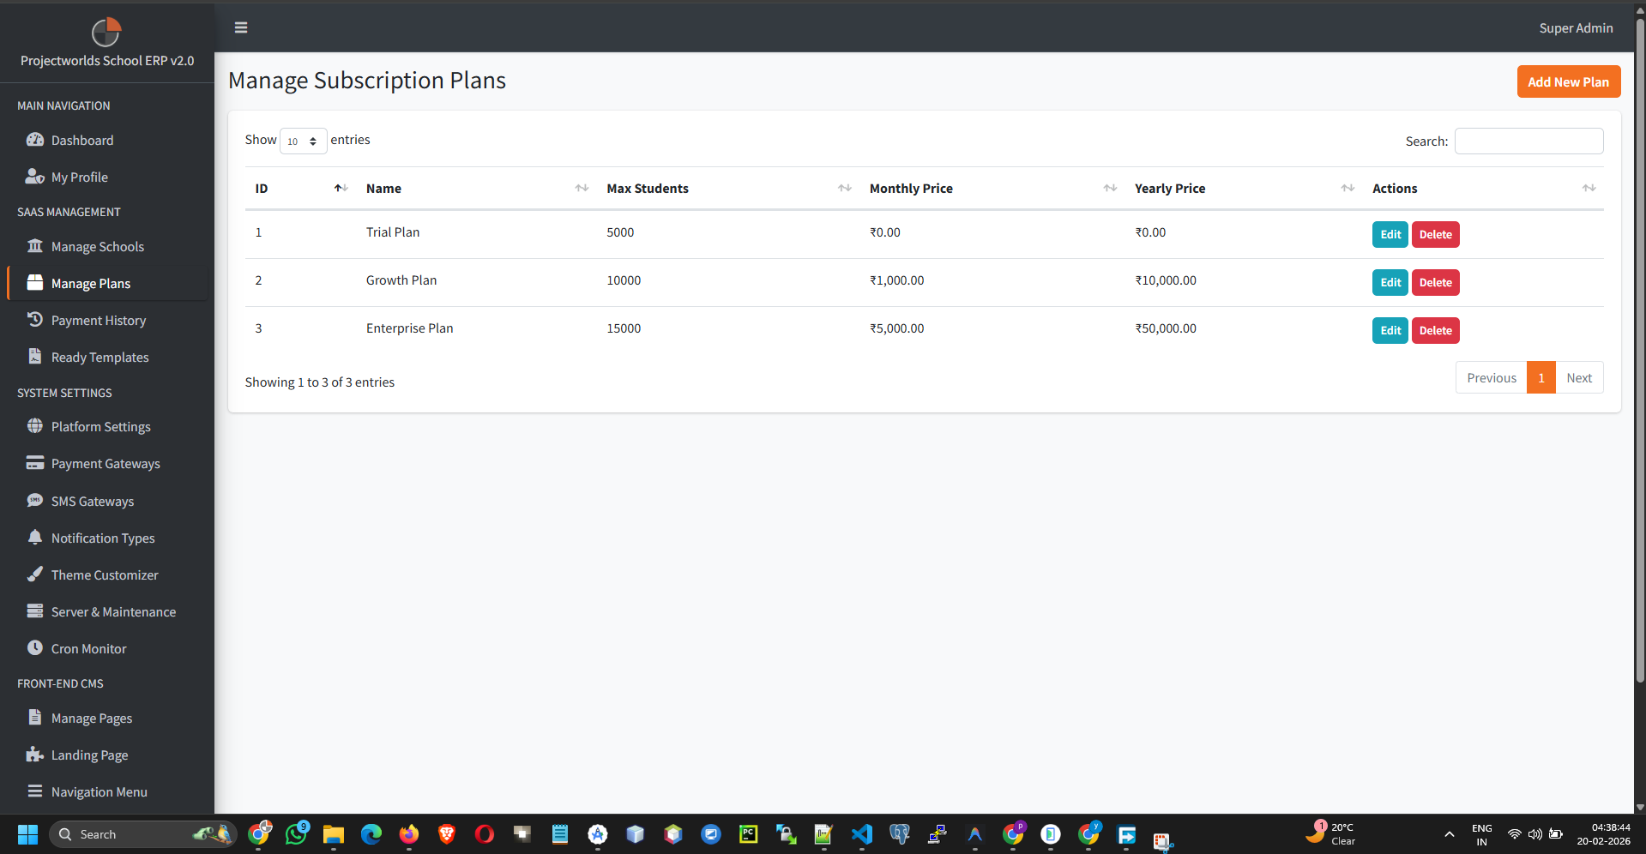Click the Add New Plan button
The width and height of the screenshot is (1646, 854).
(x=1568, y=81)
